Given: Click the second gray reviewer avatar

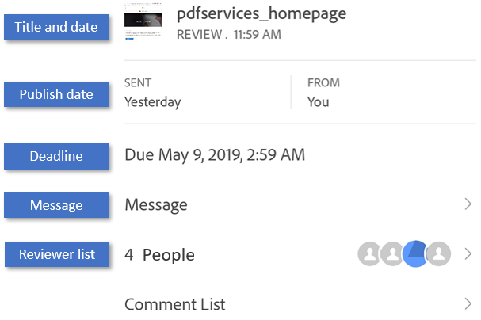Looking at the screenshot, I should pos(391,254).
